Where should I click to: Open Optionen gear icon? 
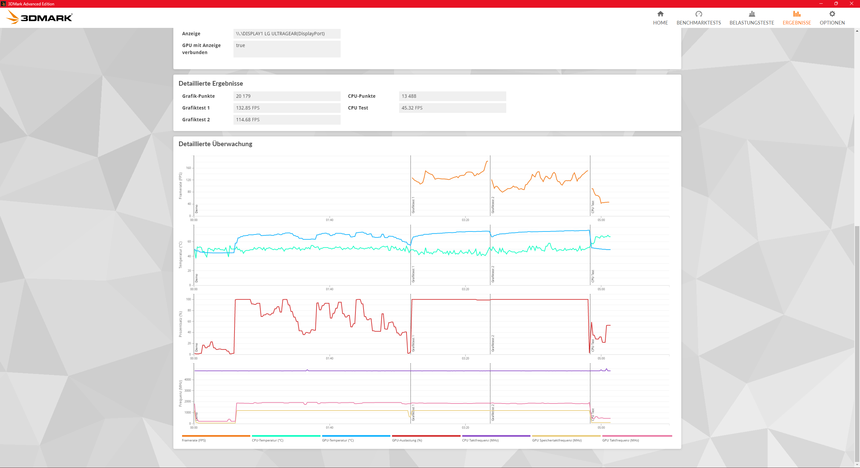coord(832,14)
